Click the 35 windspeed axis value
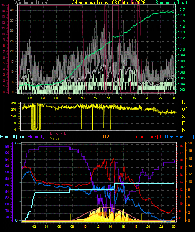The image size is (195, 232). click(x=12, y=20)
